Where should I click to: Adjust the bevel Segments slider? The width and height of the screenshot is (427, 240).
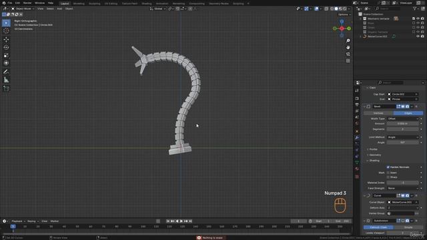click(403, 129)
